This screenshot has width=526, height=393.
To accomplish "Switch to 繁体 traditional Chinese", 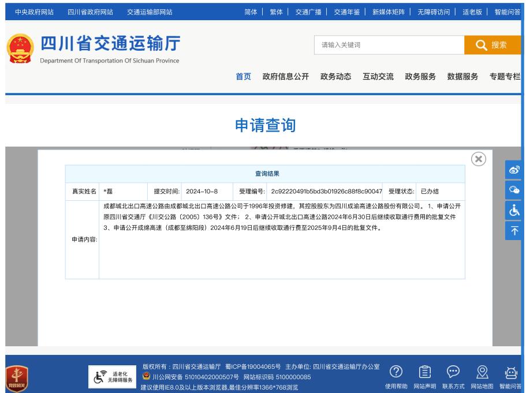I will (x=276, y=12).
